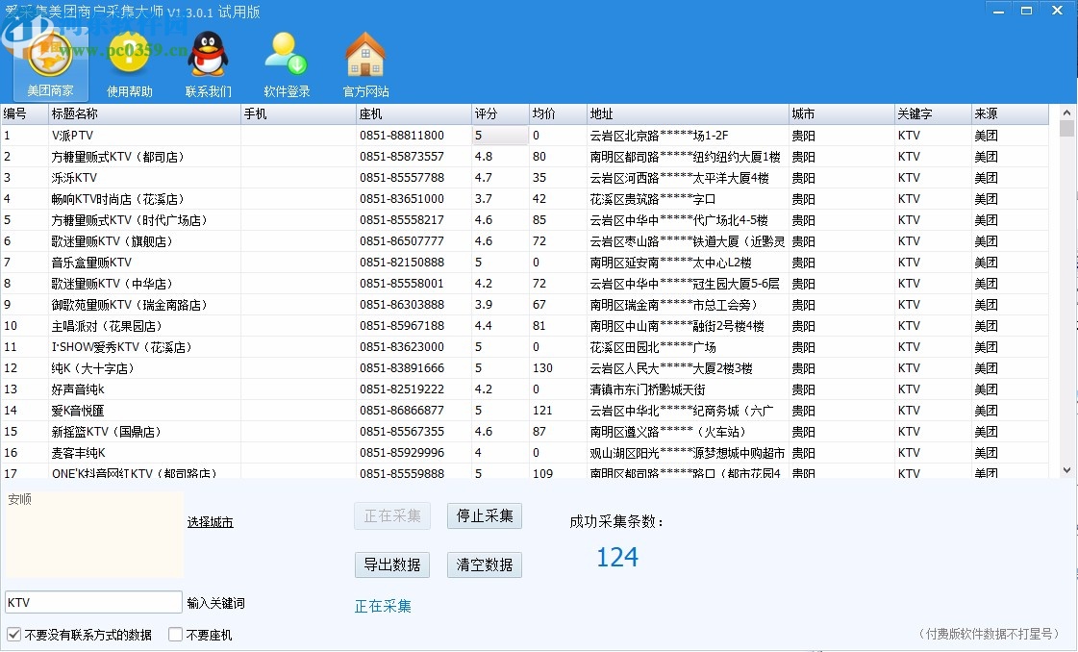This screenshot has height=652, width=1078.
Task: Click inside the KTV keyword input box
Action: 91,600
